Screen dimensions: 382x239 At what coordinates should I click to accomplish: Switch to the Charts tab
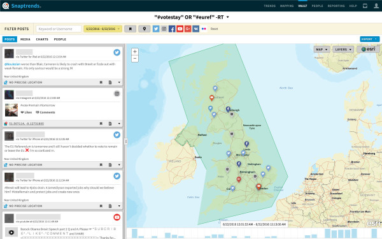[42, 40]
